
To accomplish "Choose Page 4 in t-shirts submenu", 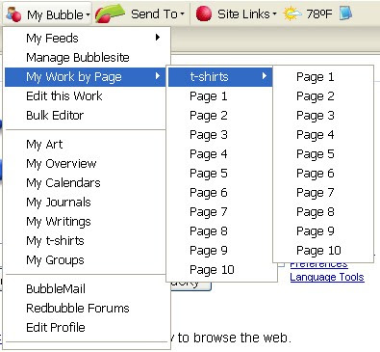I will [x=323, y=135].
